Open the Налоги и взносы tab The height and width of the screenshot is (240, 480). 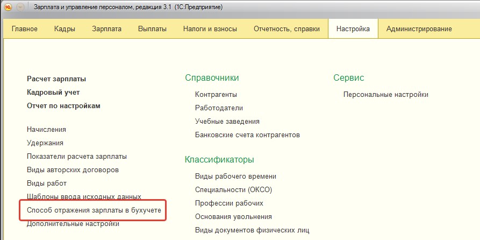click(x=210, y=29)
